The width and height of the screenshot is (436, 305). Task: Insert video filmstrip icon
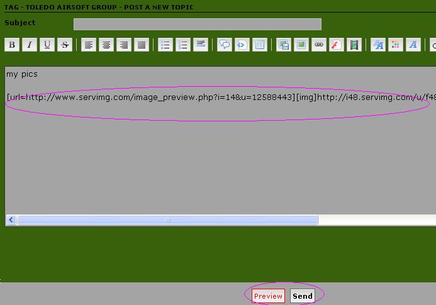point(354,45)
